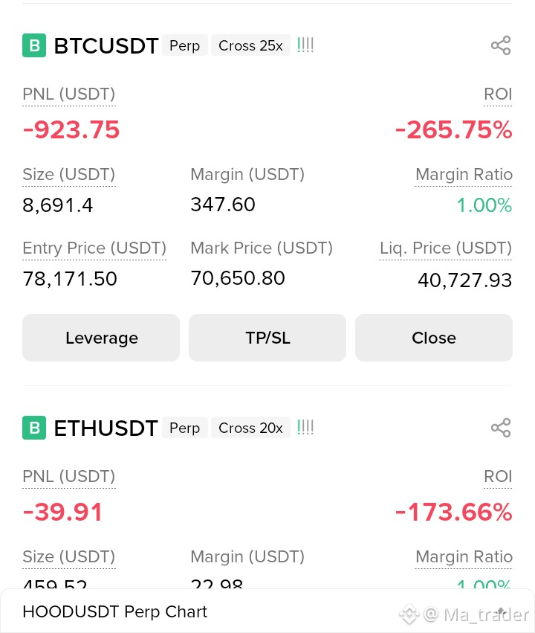Tap the Liq. Price (USDT) label
Viewport: 535px width, 633px height.
point(446,248)
